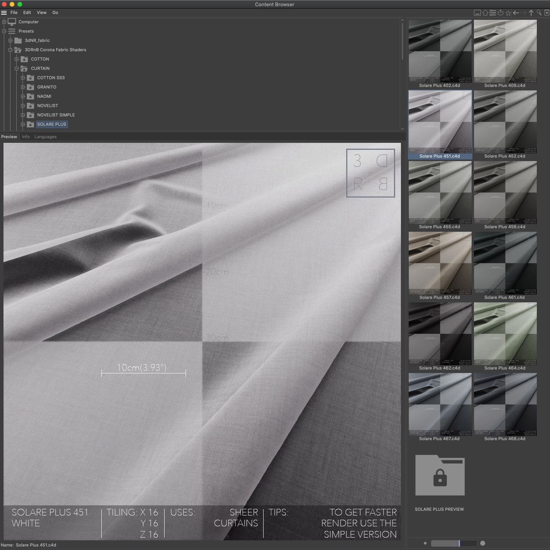The width and height of the screenshot is (550, 550).
Task: Click the large Solare Plus 451 preview image
Action: 202,342
